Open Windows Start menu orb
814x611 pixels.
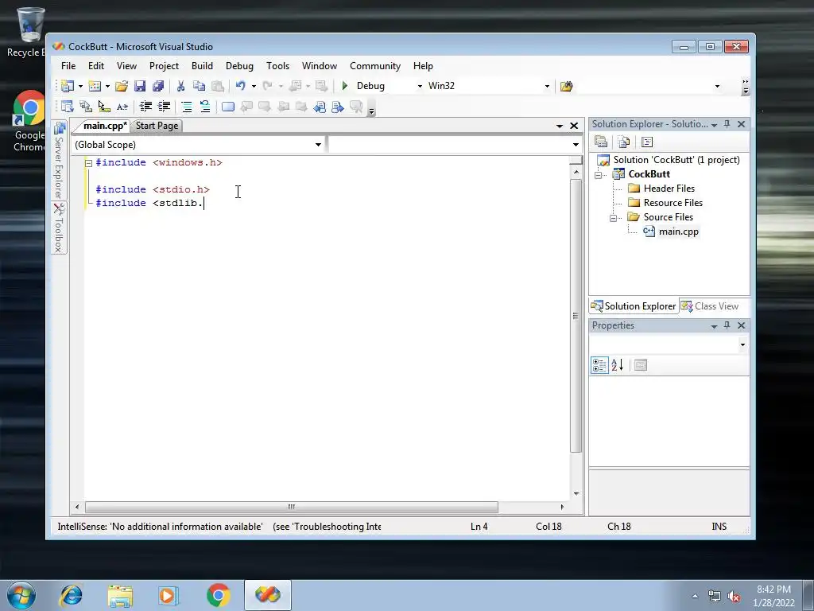tap(21, 595)
